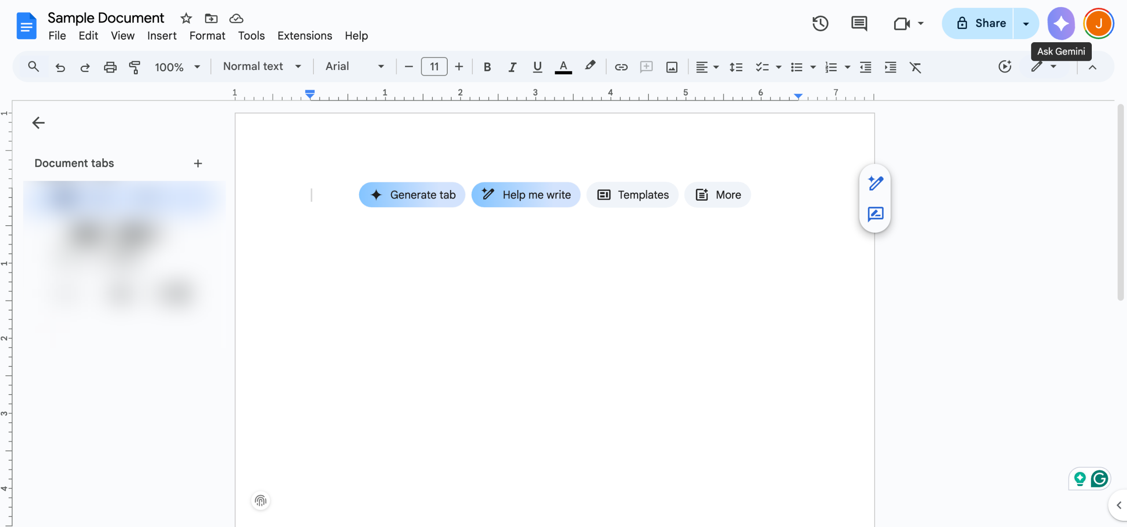Image resolution: width=1127 pixels, height=527 pixels.
Task: Click the Templates chip button
Action: [632, 194]
